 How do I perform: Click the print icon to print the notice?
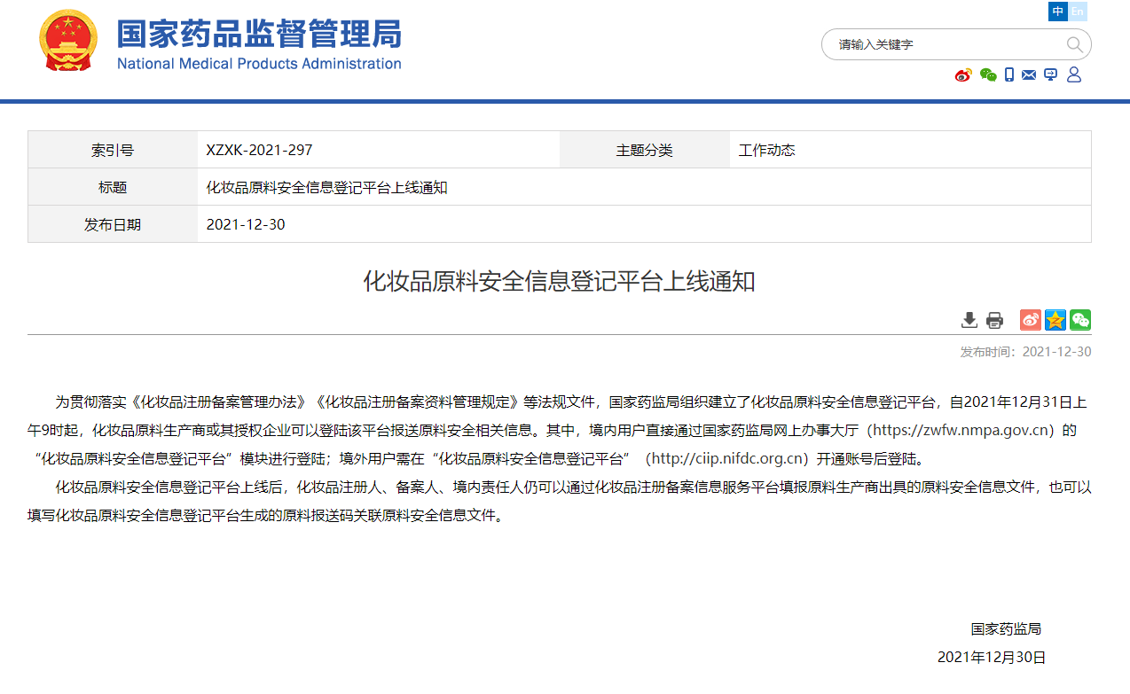(x=993, y=320)
